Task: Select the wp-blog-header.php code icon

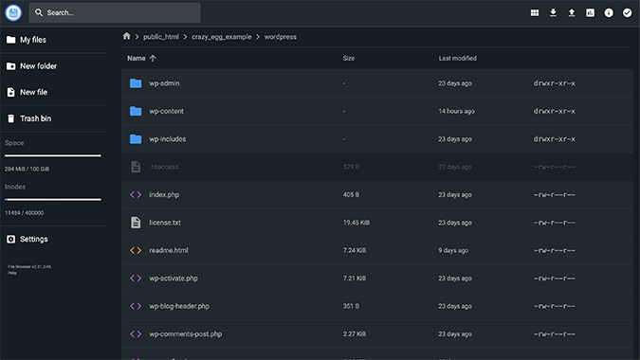Action: [x=136, y=306]
